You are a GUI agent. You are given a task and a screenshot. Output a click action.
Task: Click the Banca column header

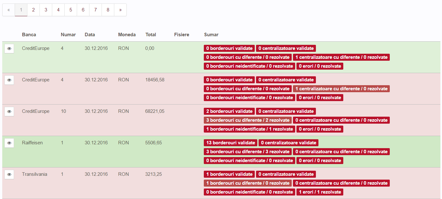(29, 35)
